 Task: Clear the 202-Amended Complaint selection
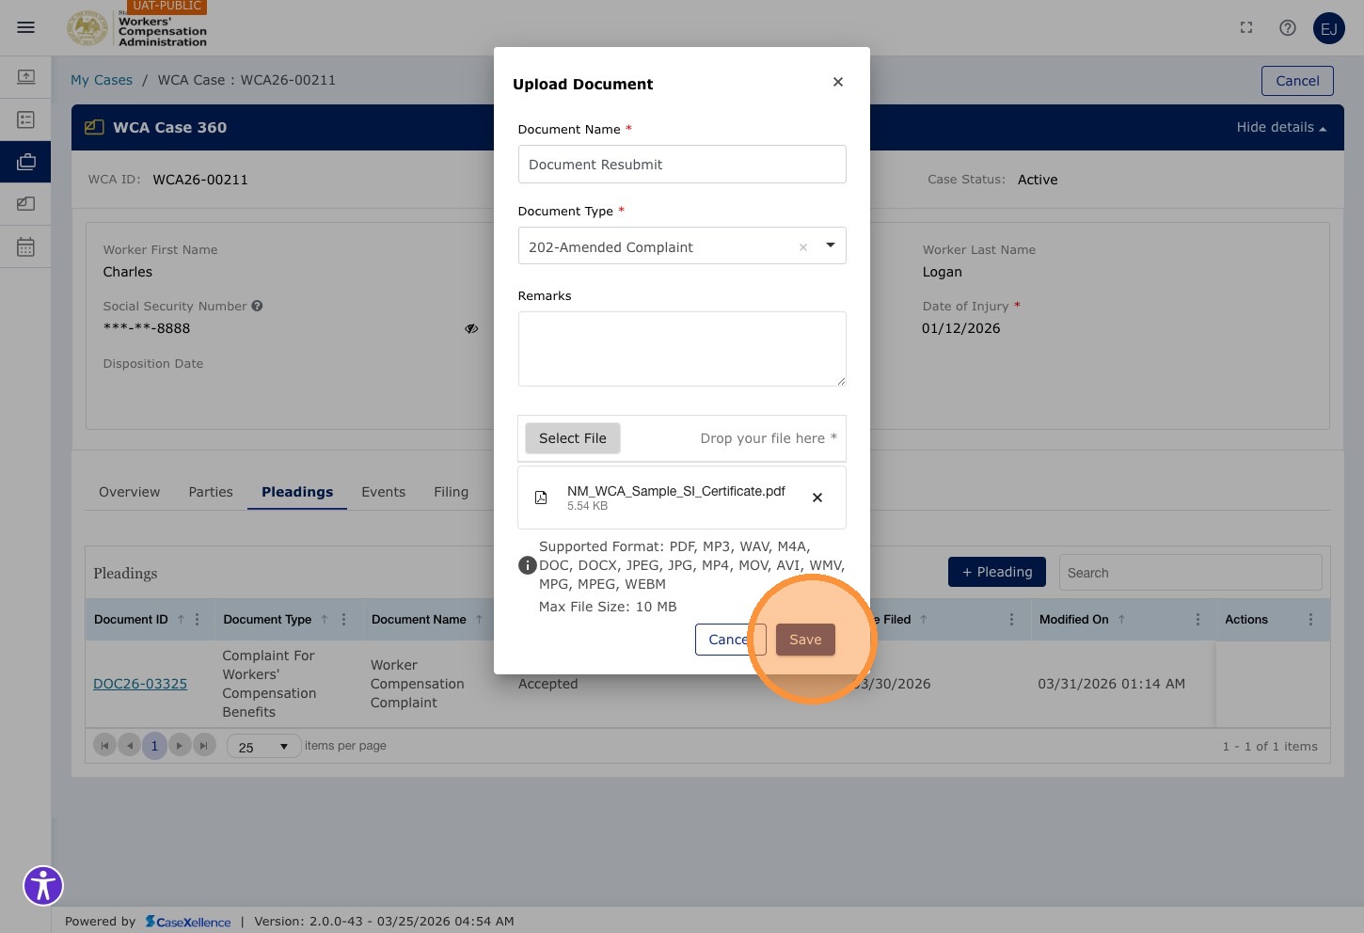(803, 247)
